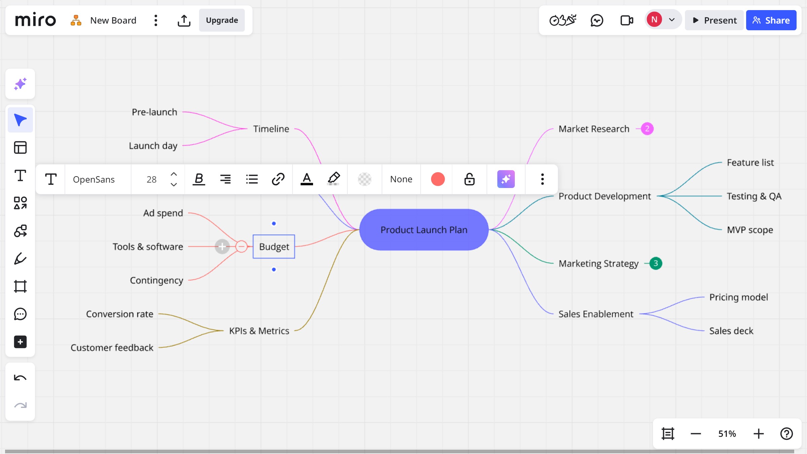Click the Share button
The image size is (807, 454).
771,21
